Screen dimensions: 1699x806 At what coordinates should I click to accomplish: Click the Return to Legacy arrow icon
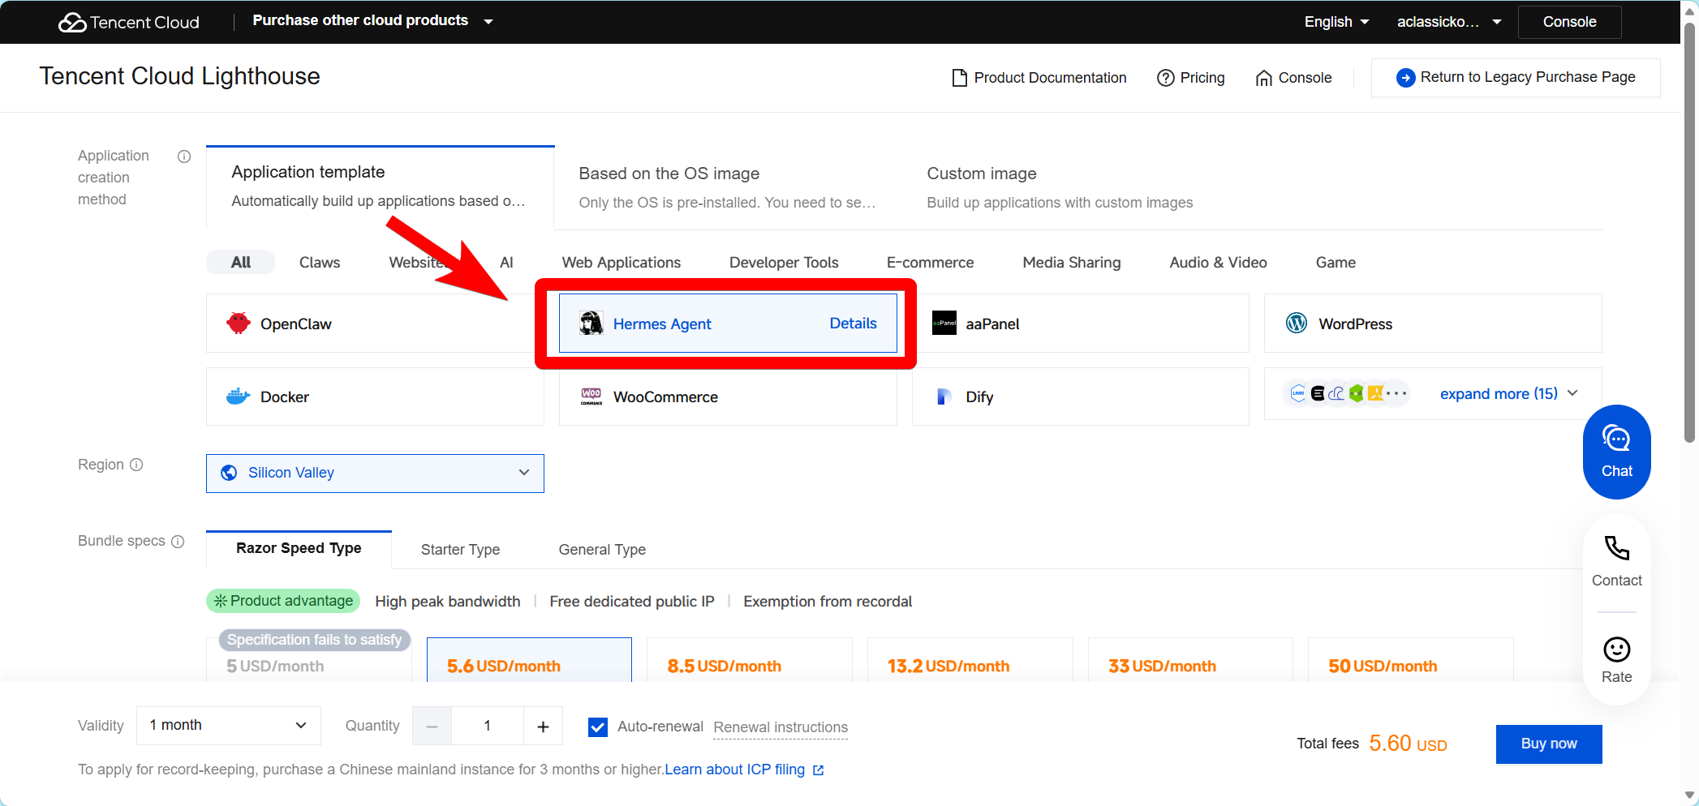pos(1405,77)
